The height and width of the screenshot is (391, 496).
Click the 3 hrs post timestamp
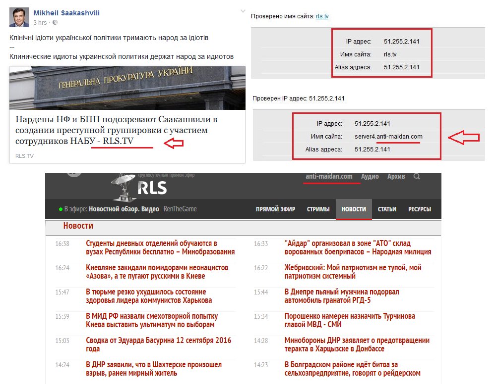click(40, 22)
